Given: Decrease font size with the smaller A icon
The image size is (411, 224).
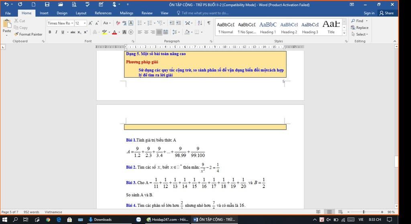Looking at the screenshot, I should tap(97, 23).
